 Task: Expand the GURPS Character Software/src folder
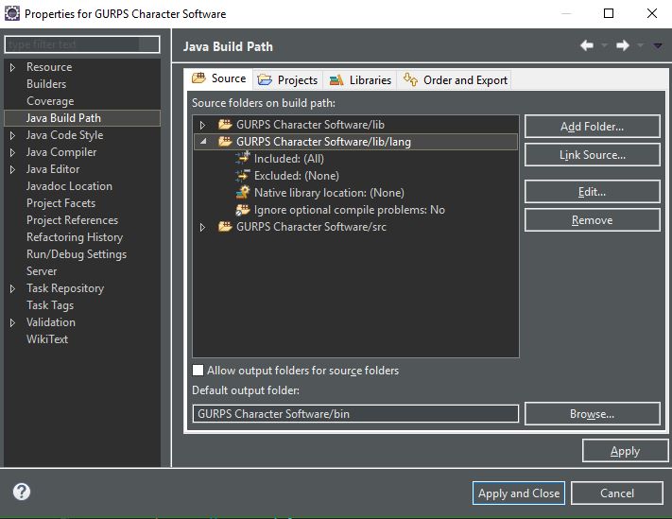tap(202, 227)
